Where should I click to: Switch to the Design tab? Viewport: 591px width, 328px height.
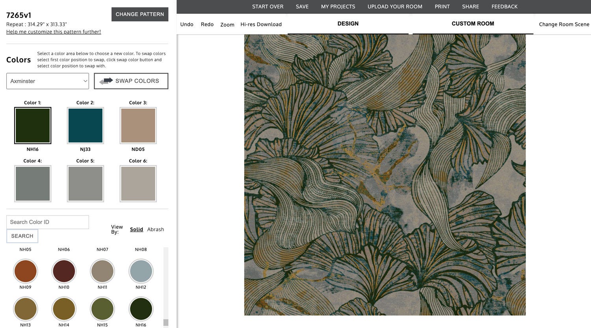point(348,24)
